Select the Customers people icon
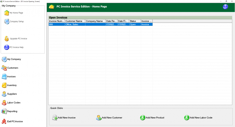This screenshot has width=235, height=127. (4, 68)
